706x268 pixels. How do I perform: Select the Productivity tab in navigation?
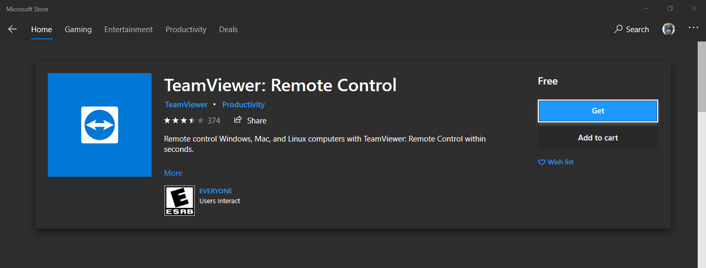(186, 30)
